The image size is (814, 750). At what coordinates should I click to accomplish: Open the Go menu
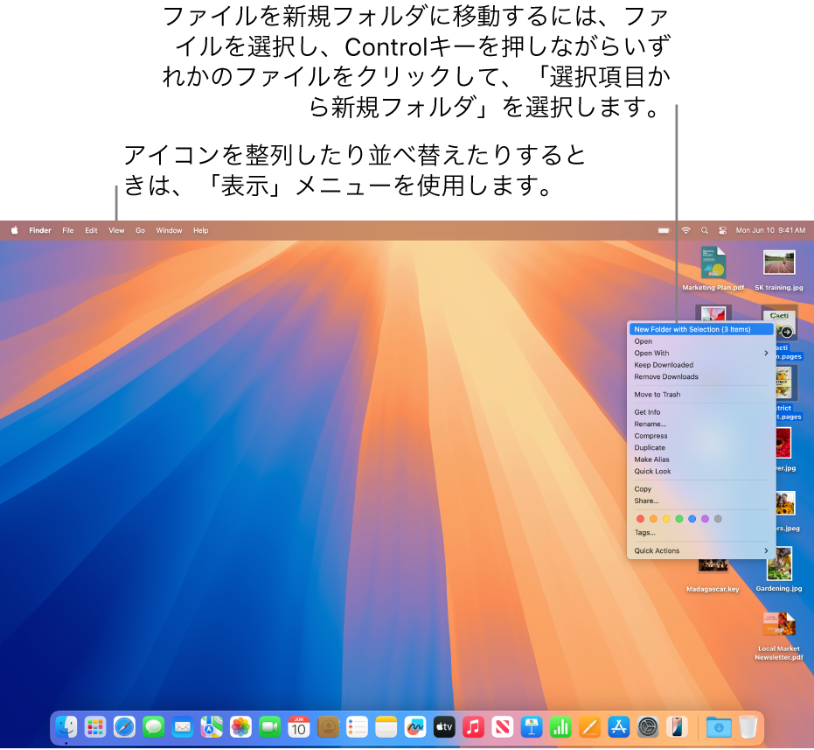point(140,230)
